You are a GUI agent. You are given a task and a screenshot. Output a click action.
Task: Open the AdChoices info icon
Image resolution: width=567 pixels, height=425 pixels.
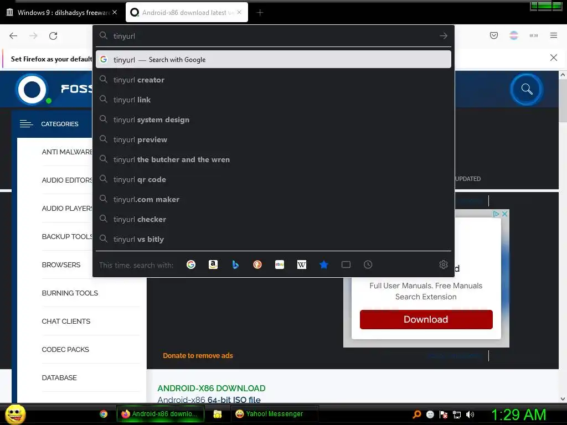pyautogui.click(x=496, y=214)
